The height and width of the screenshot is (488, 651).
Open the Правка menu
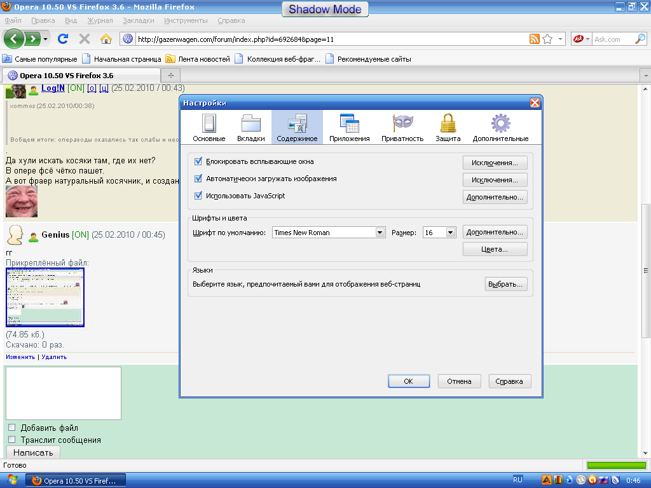click(x=43, y=20)
